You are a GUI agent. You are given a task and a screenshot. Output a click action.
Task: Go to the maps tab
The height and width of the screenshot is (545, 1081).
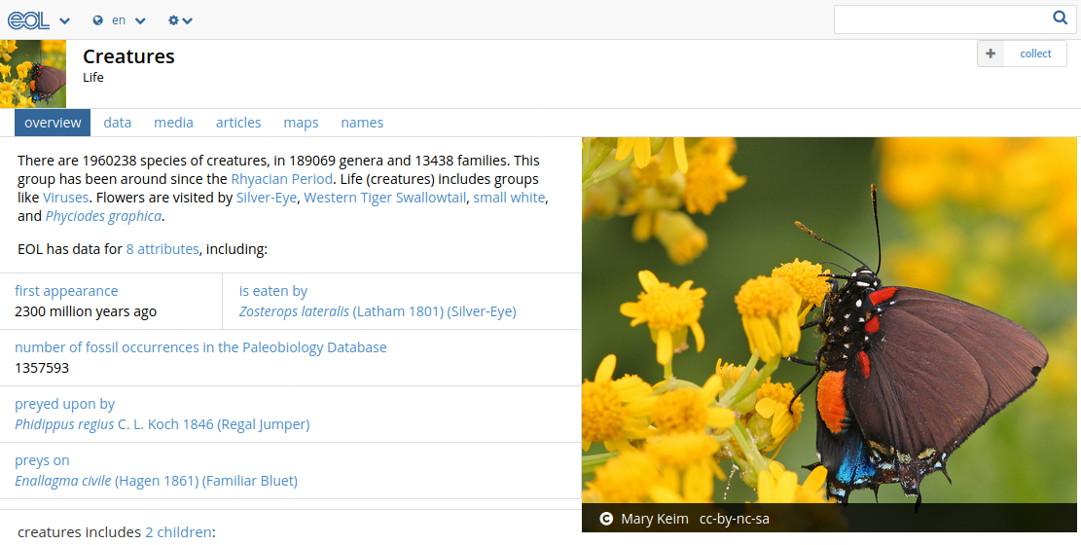click(301, 123)
